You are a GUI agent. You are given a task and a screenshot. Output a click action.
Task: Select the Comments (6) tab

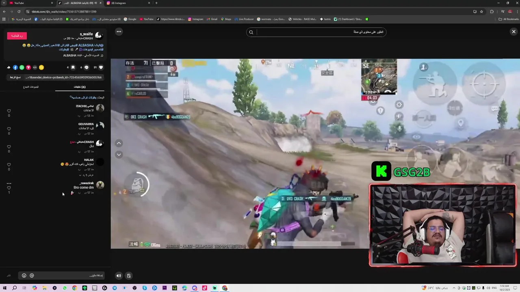(80, 87)
